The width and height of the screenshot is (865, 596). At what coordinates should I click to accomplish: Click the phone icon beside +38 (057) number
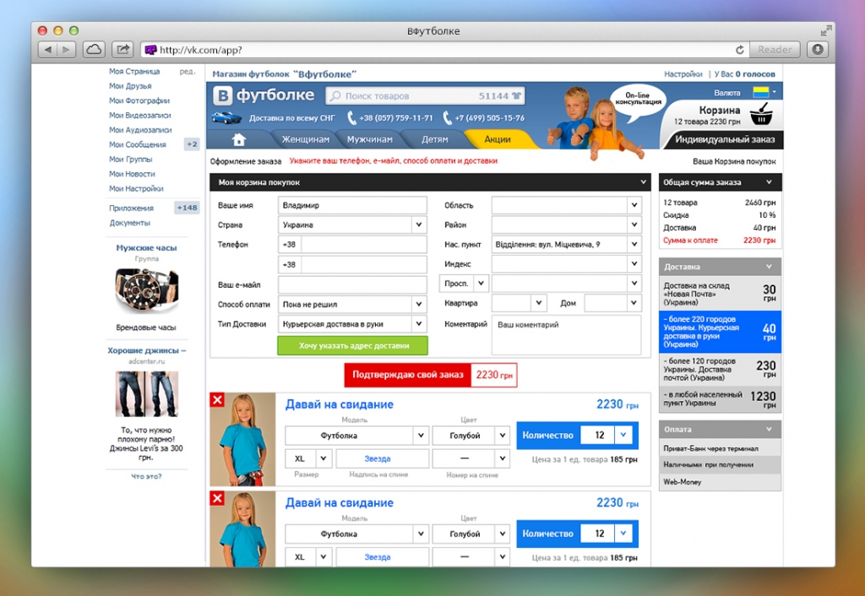click(352, 117)
